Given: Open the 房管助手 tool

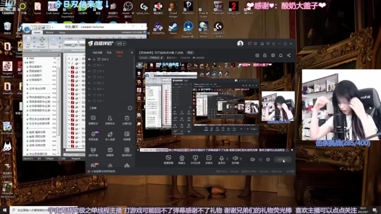Looking at the screenshot, I should pos(110,120).
